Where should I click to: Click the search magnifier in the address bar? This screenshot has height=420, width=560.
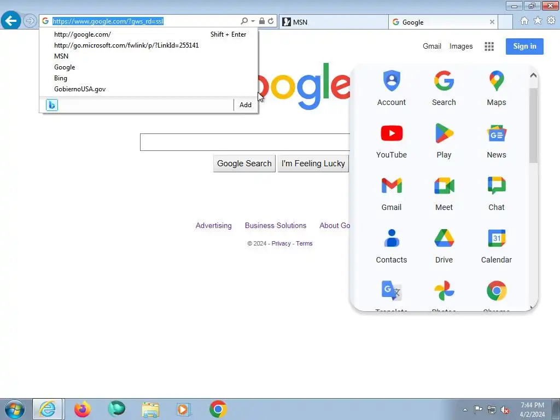[244, 21]
